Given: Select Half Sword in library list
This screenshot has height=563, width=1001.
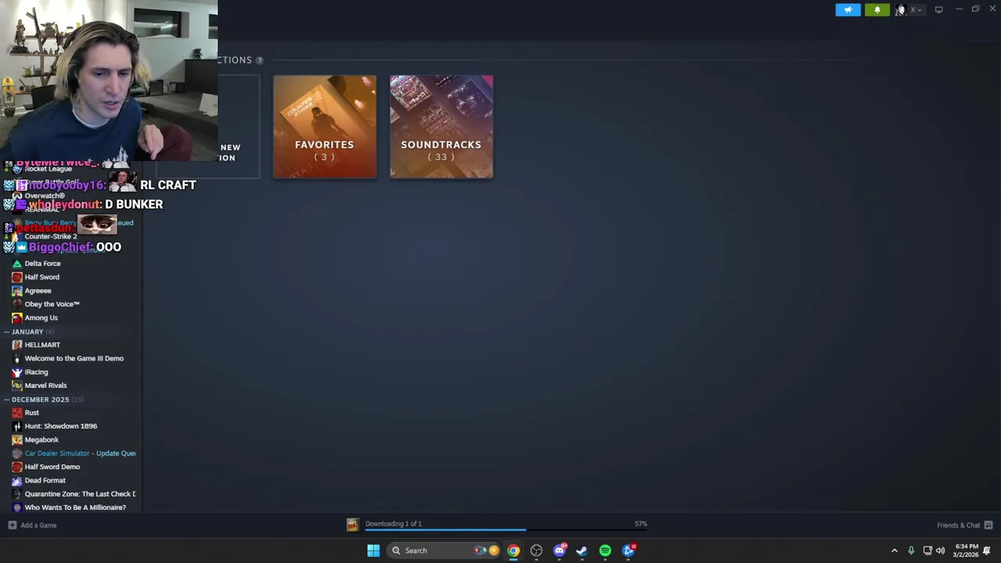Looking at the screenshot, I should tap(41, 277).
